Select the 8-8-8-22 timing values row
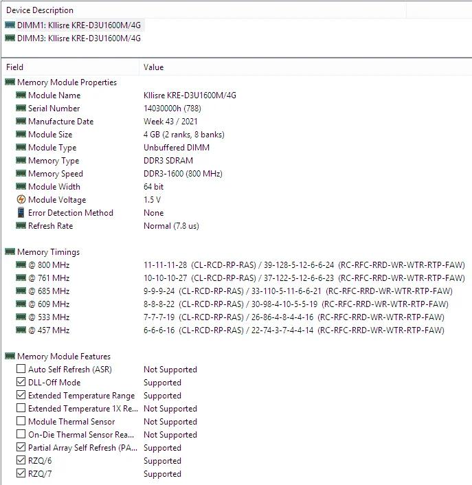 click(296, 304)
